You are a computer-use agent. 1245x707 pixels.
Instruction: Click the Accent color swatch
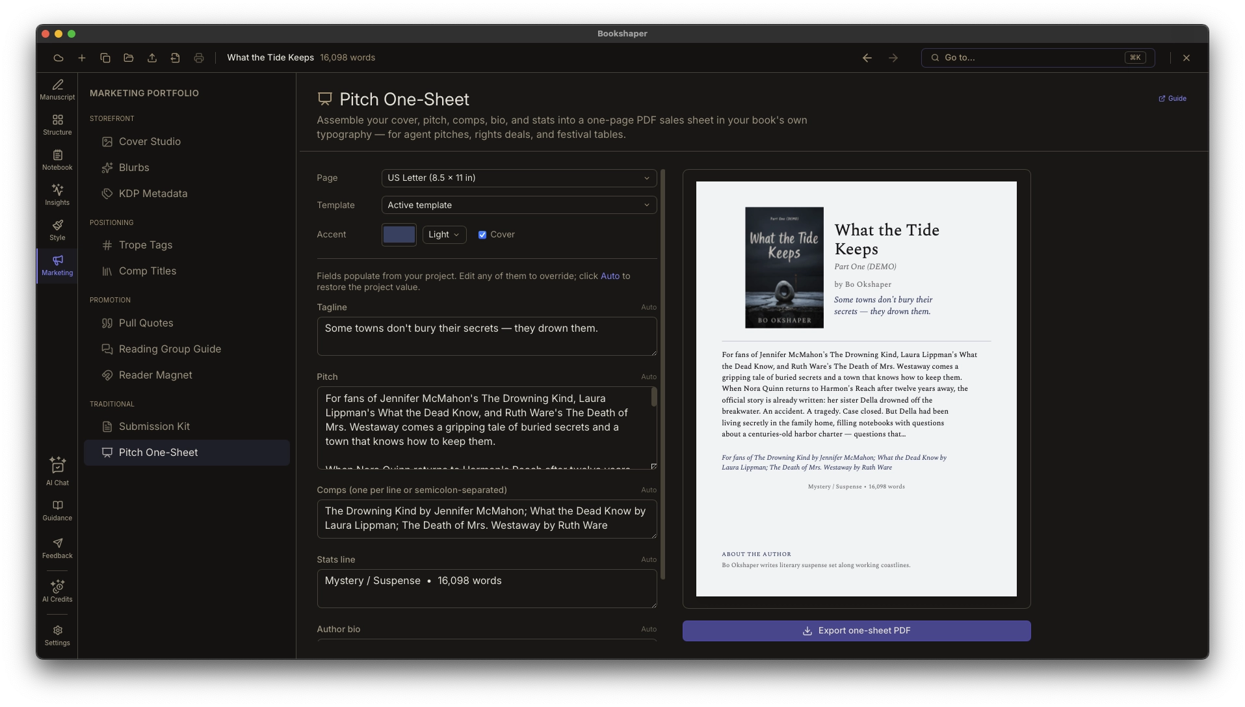click(399, 235)
